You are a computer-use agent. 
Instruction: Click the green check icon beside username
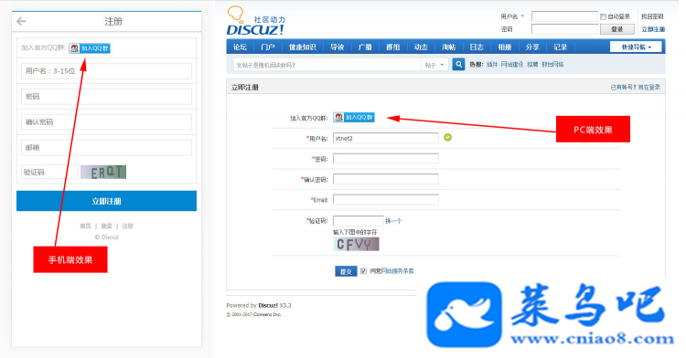point(447,138)
